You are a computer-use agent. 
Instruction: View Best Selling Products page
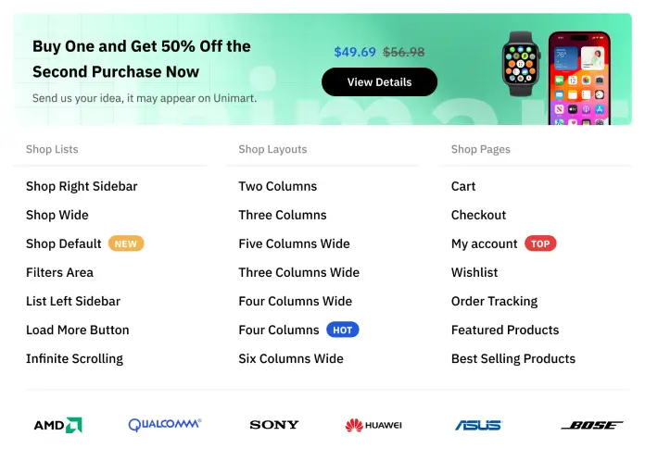(x=512, y=358)
